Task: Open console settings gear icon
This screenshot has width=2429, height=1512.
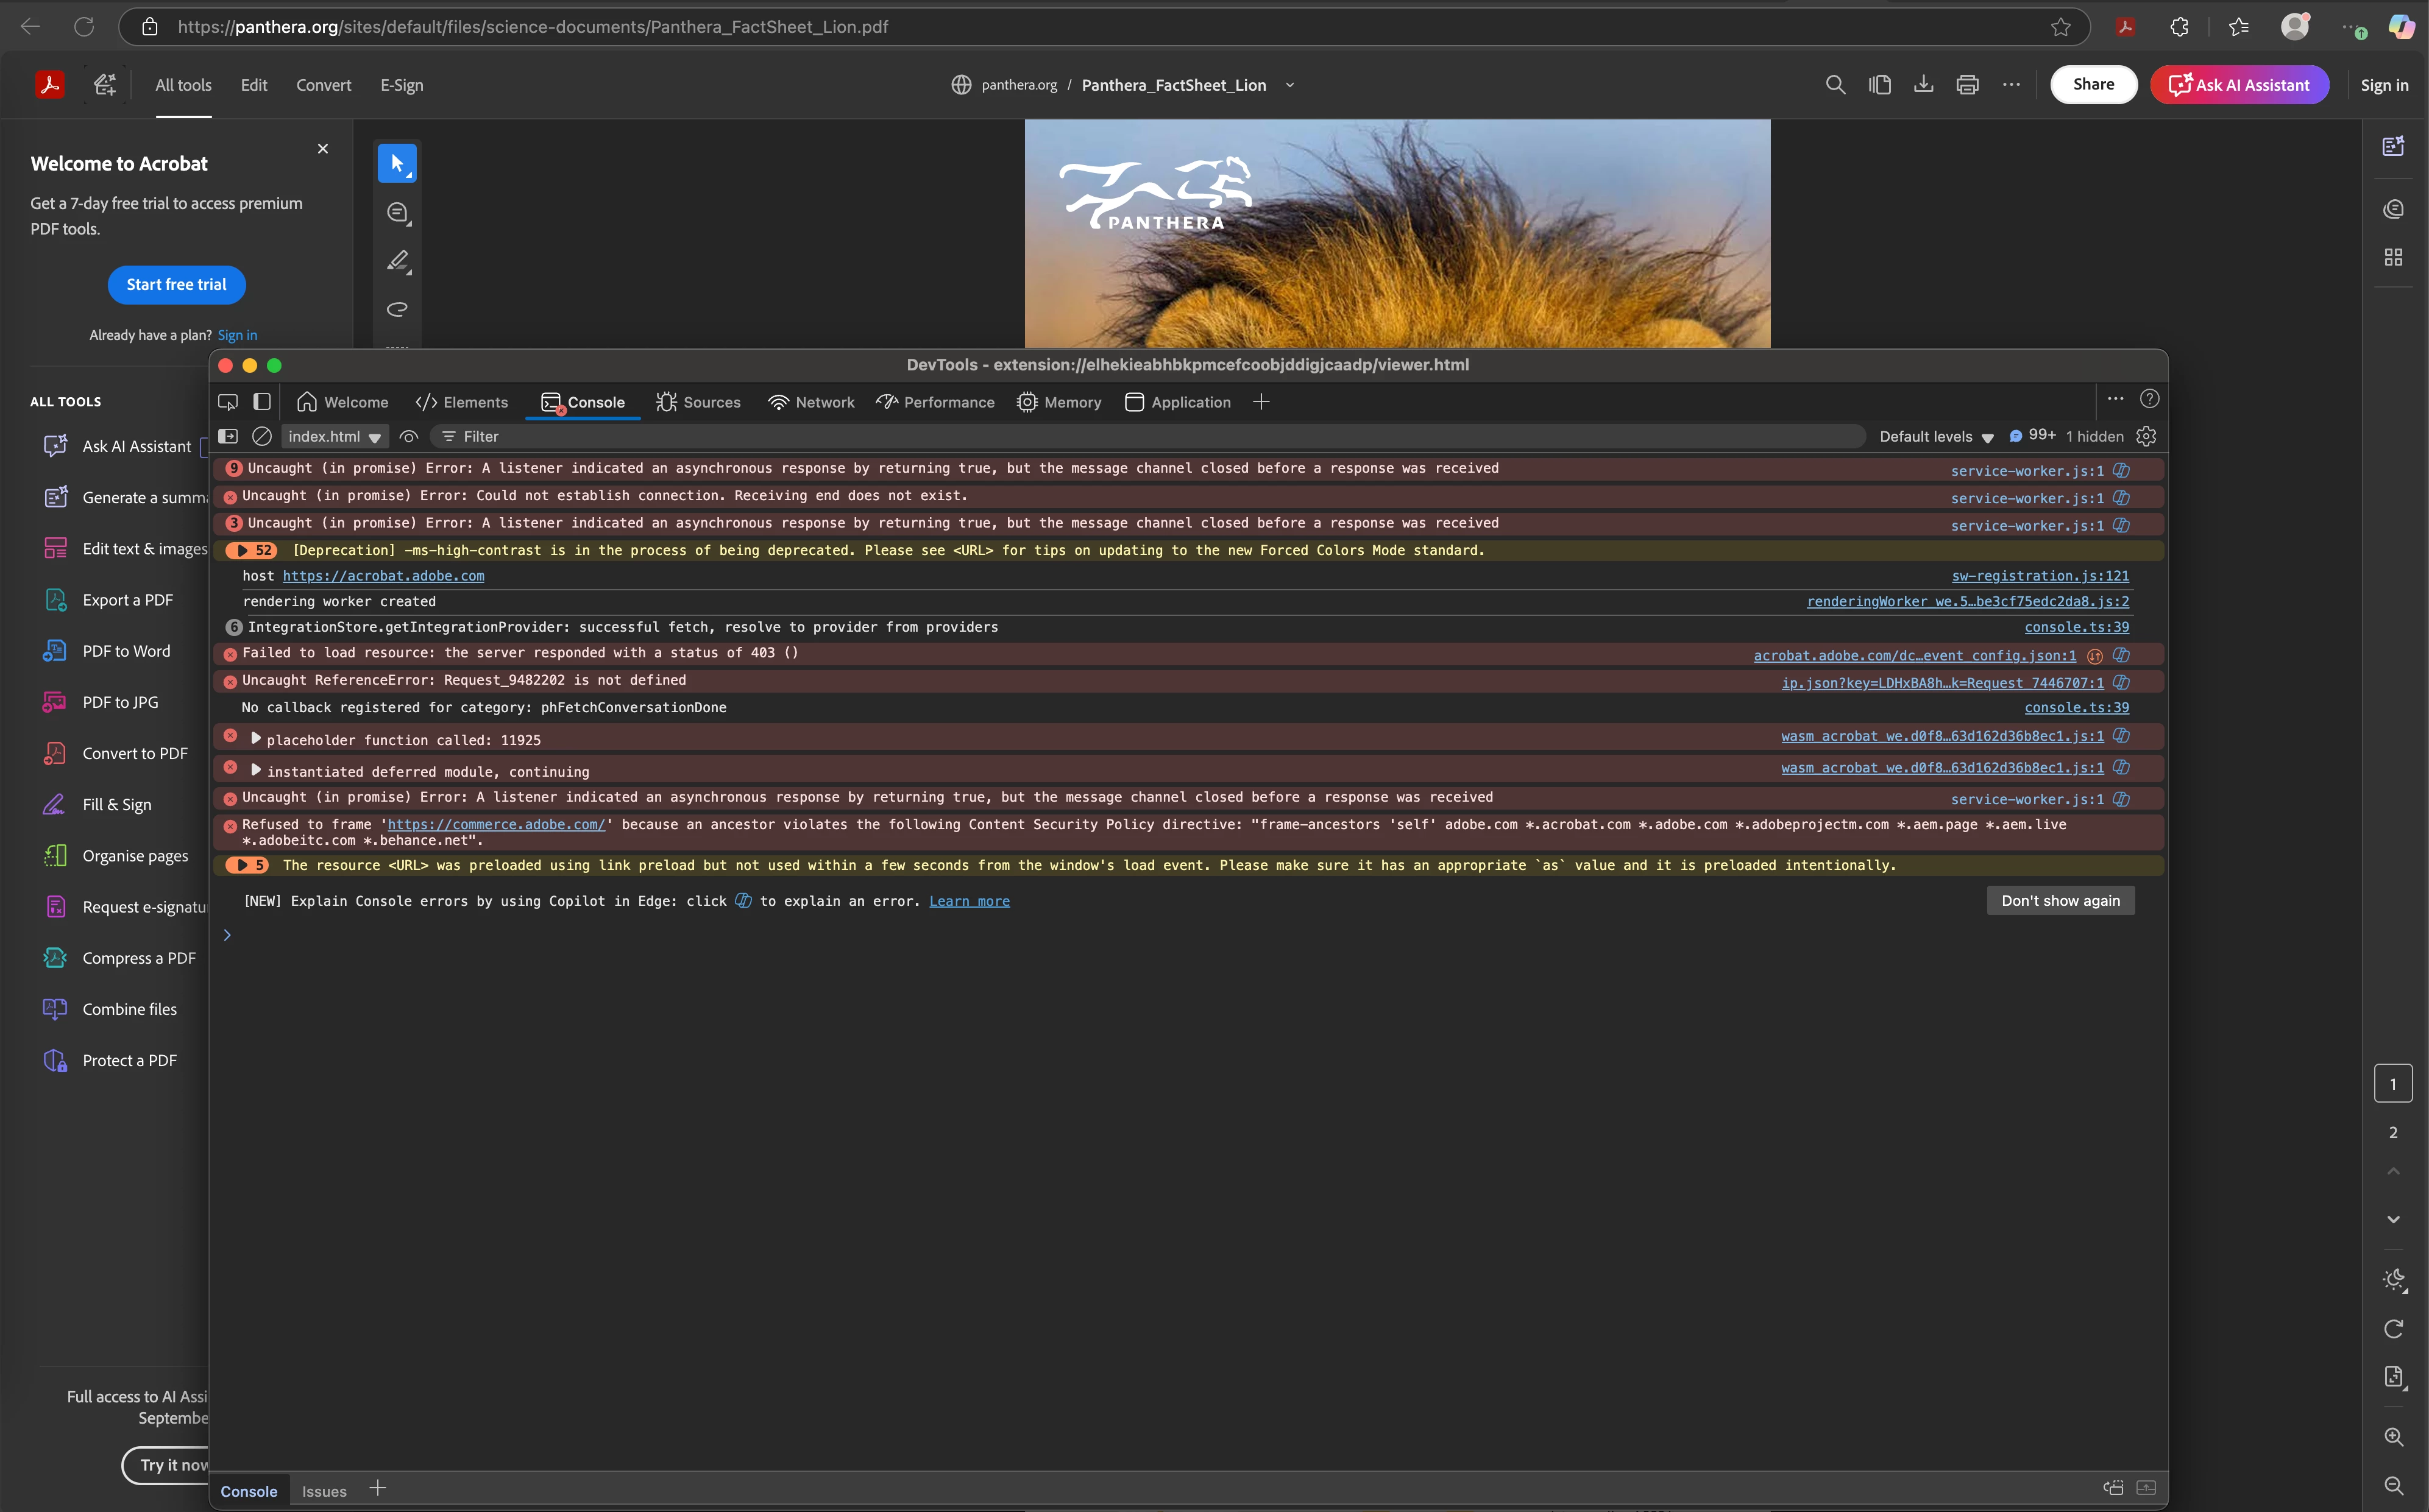Action: [2146, 436]
